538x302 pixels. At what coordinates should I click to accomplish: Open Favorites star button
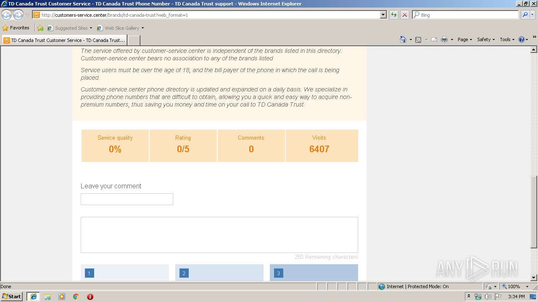[x=5, y=28]
